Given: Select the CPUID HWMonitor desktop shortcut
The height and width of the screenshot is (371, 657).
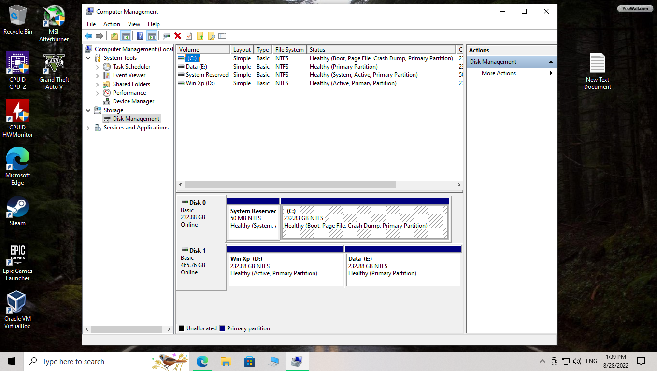Looking at the screenshot, I should (18, 119).
